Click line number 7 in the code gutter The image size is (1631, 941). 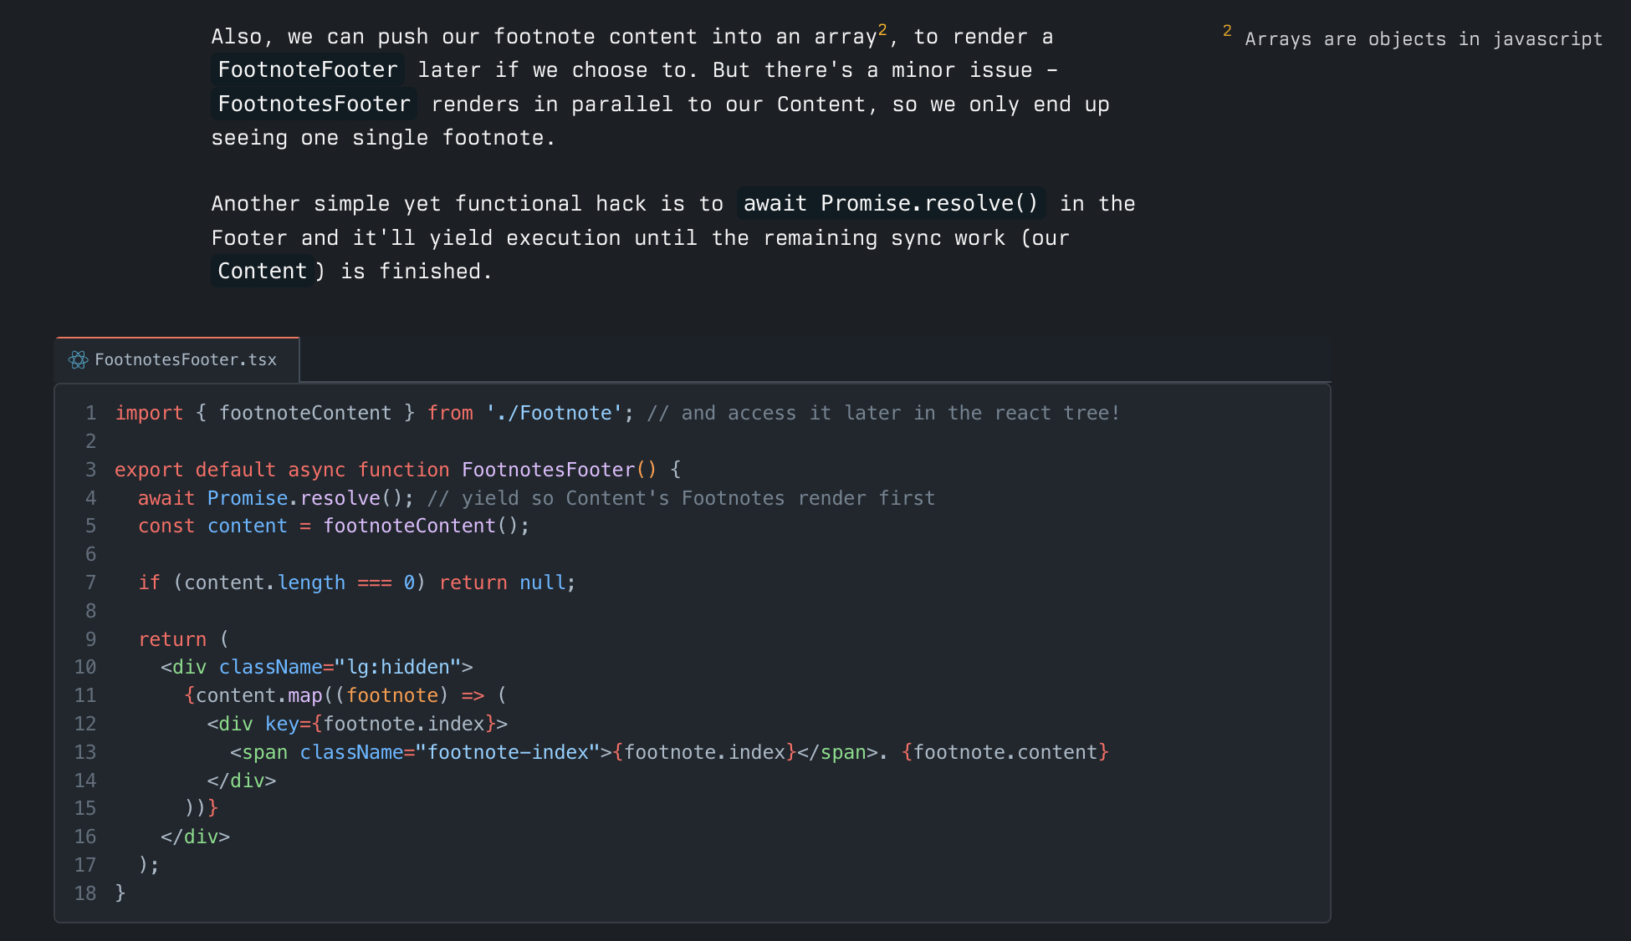click(x=90, y=582)
